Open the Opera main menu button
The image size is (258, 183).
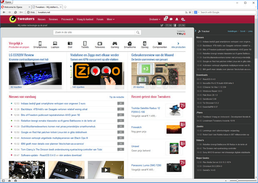(7, 2)
